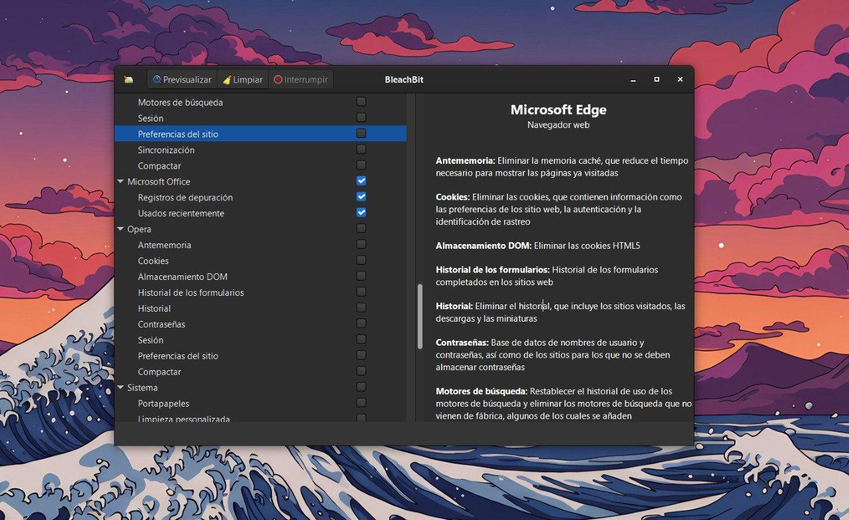Screen dimensions: 849x520
Task: Select Almacenamiento DOM under Opera
Action: (261, 277)
